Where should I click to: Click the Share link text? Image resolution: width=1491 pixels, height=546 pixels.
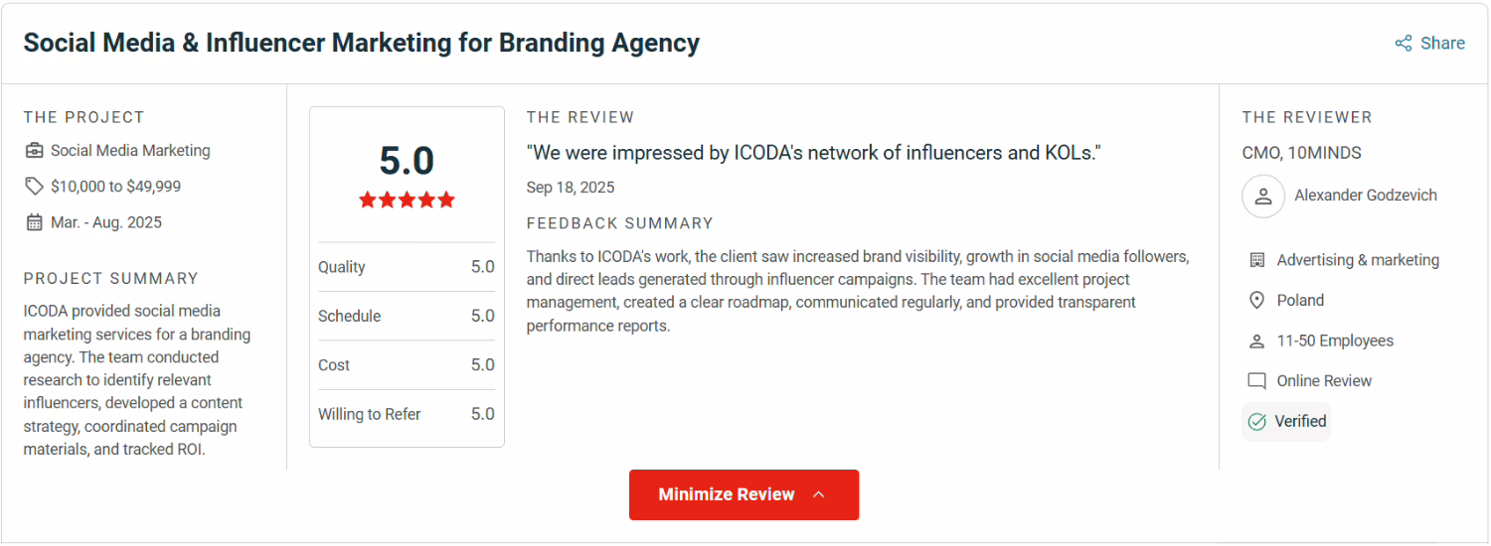1442,44
